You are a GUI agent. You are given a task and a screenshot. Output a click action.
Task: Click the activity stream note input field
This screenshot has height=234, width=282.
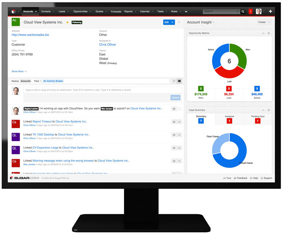[103, 90]
